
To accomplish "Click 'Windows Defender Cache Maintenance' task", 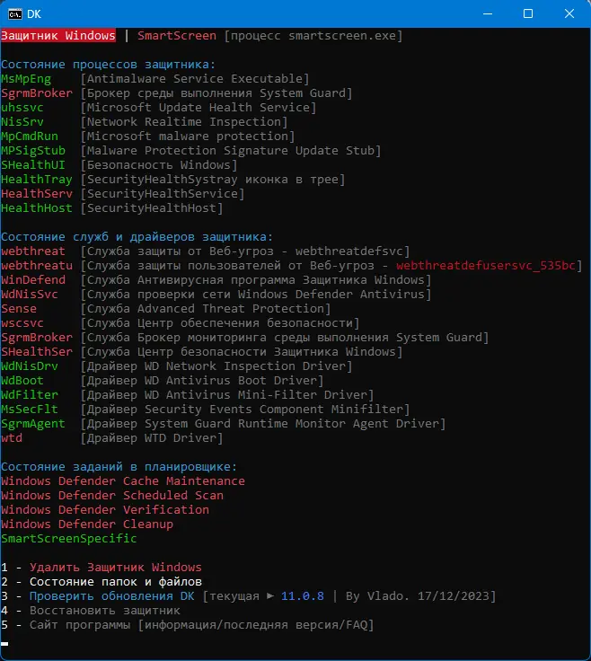I will (123, 480).
